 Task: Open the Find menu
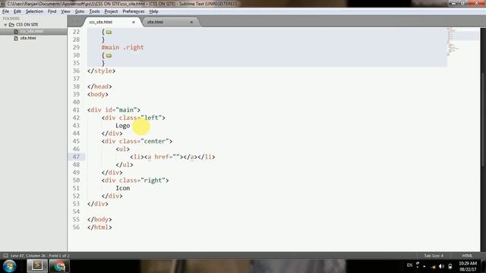52,11
